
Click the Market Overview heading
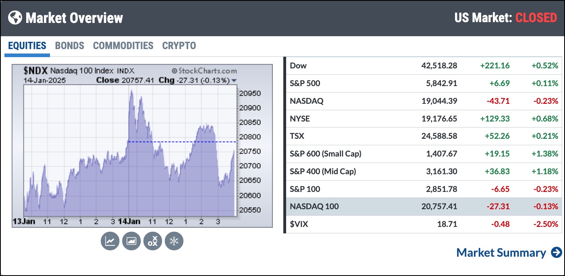pos(75,18)
